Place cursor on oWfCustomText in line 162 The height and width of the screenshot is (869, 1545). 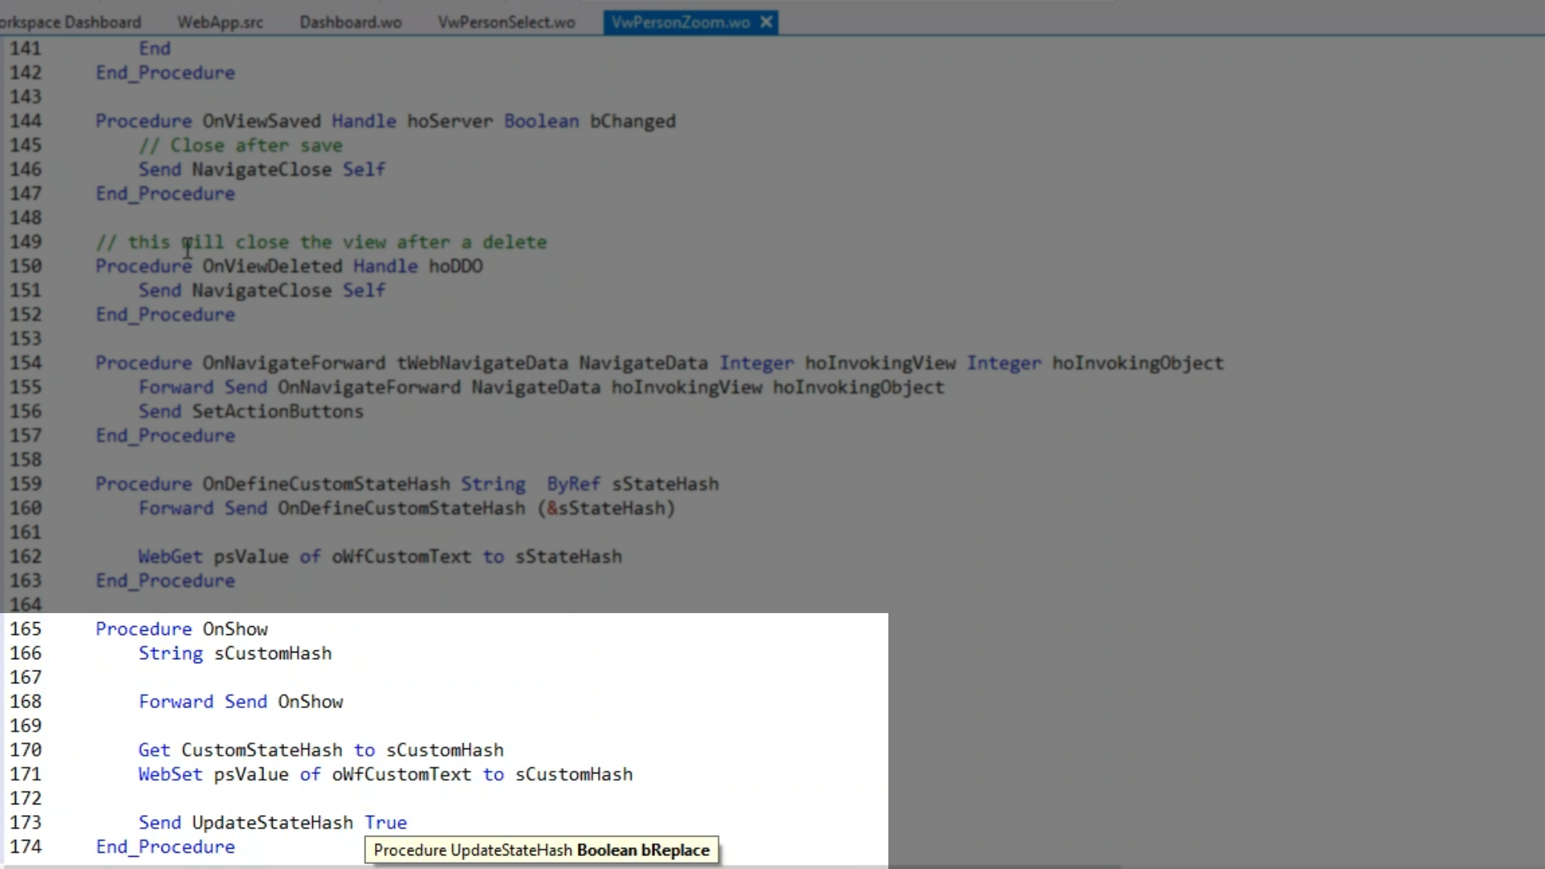(x=401, y=557)
